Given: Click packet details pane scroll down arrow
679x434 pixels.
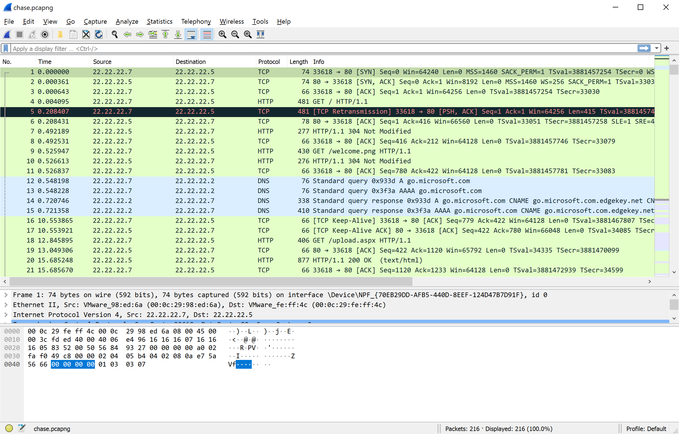Looking at the screenshot, I should tap(674, 318).
